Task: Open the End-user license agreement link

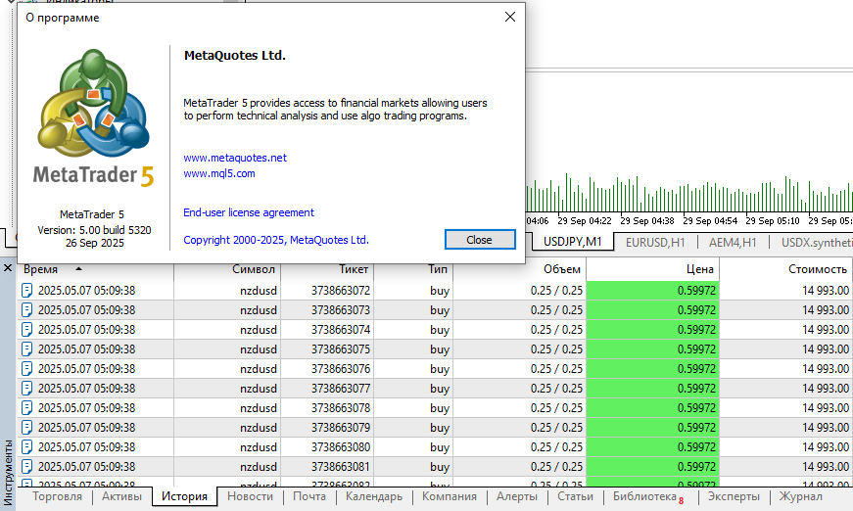Action: tap(249, 212)
